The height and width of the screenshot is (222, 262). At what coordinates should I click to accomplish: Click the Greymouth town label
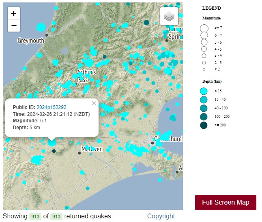31,41
